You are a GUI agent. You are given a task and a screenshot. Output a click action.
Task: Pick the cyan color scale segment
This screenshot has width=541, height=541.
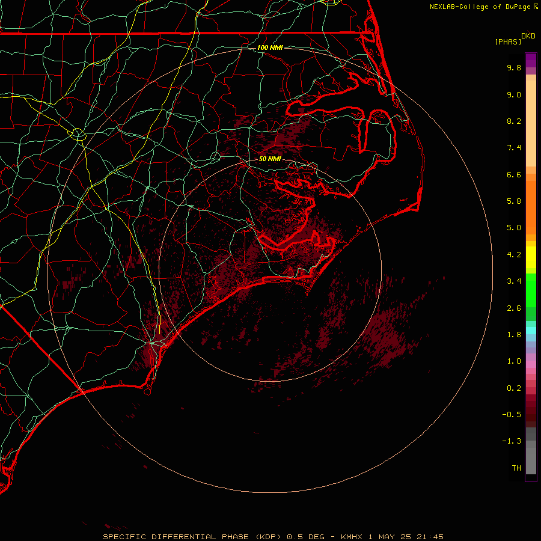tap(531, 331)
